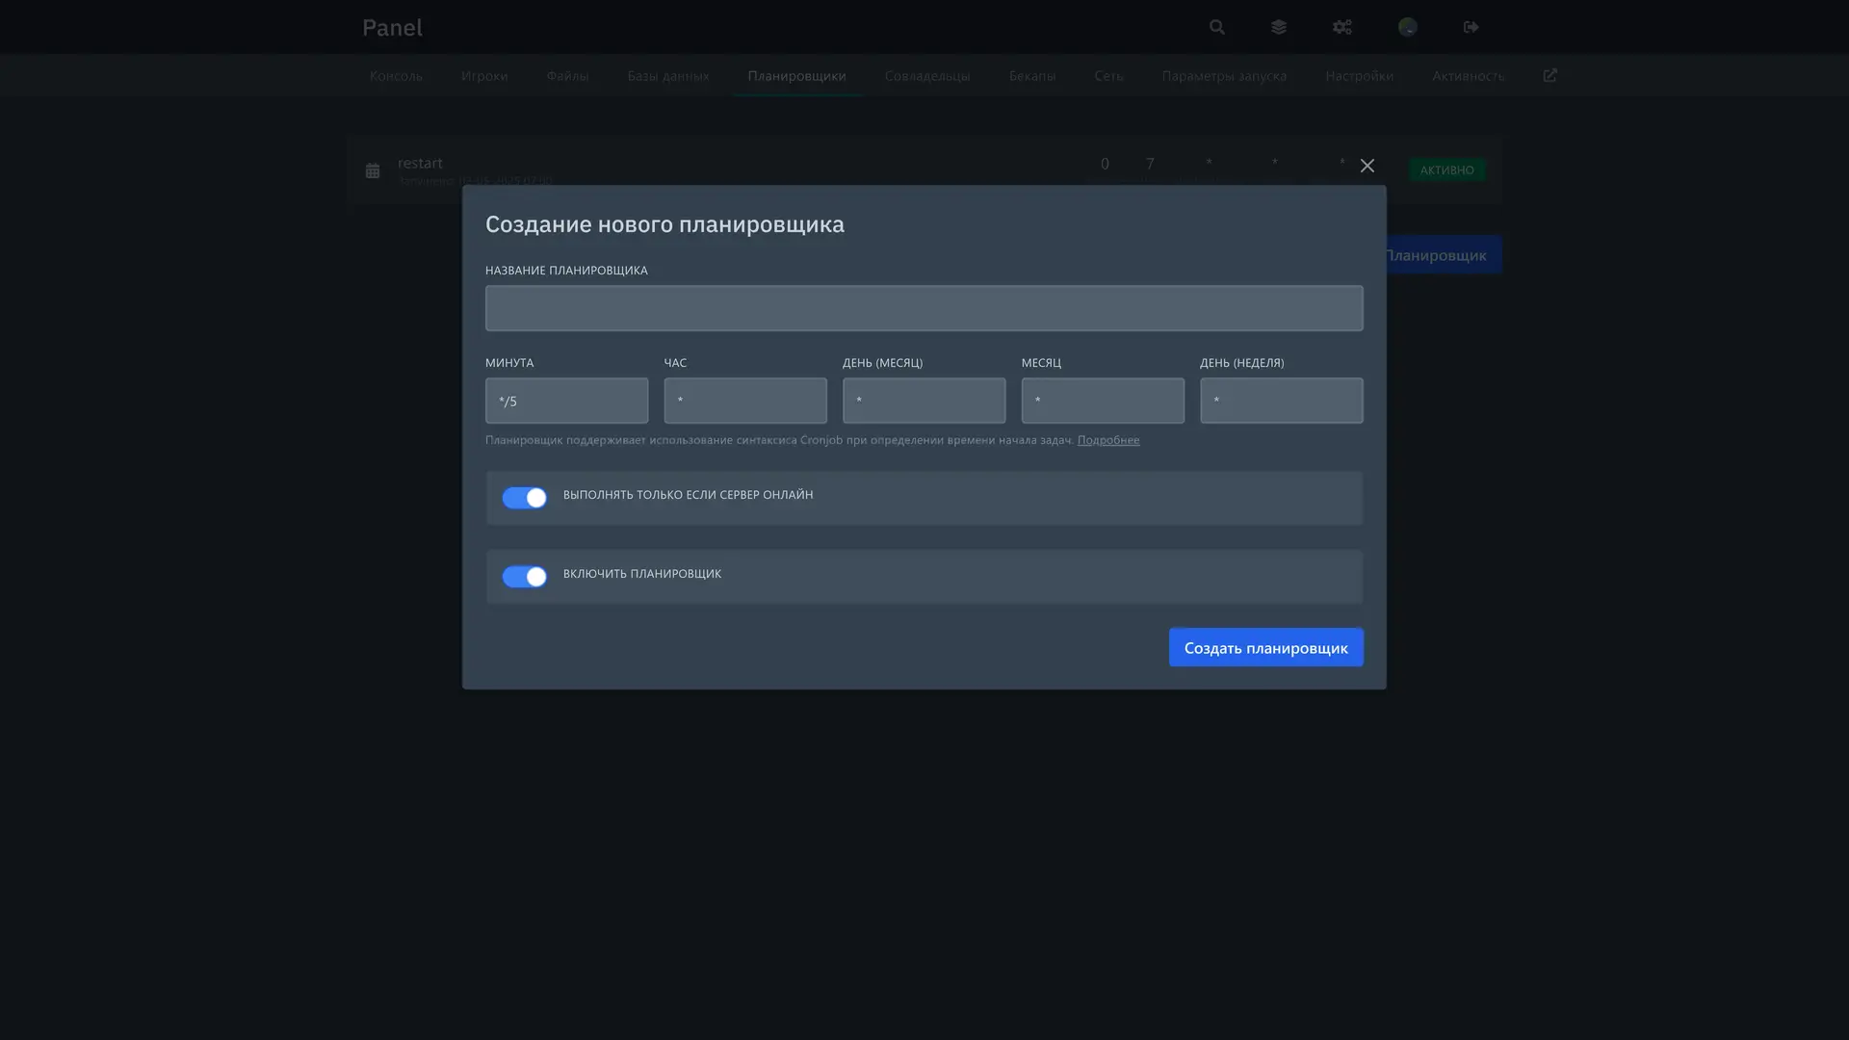Focus the schedule name input field
This screenshot has height=1040, width=1849.
tap(924, 308)
